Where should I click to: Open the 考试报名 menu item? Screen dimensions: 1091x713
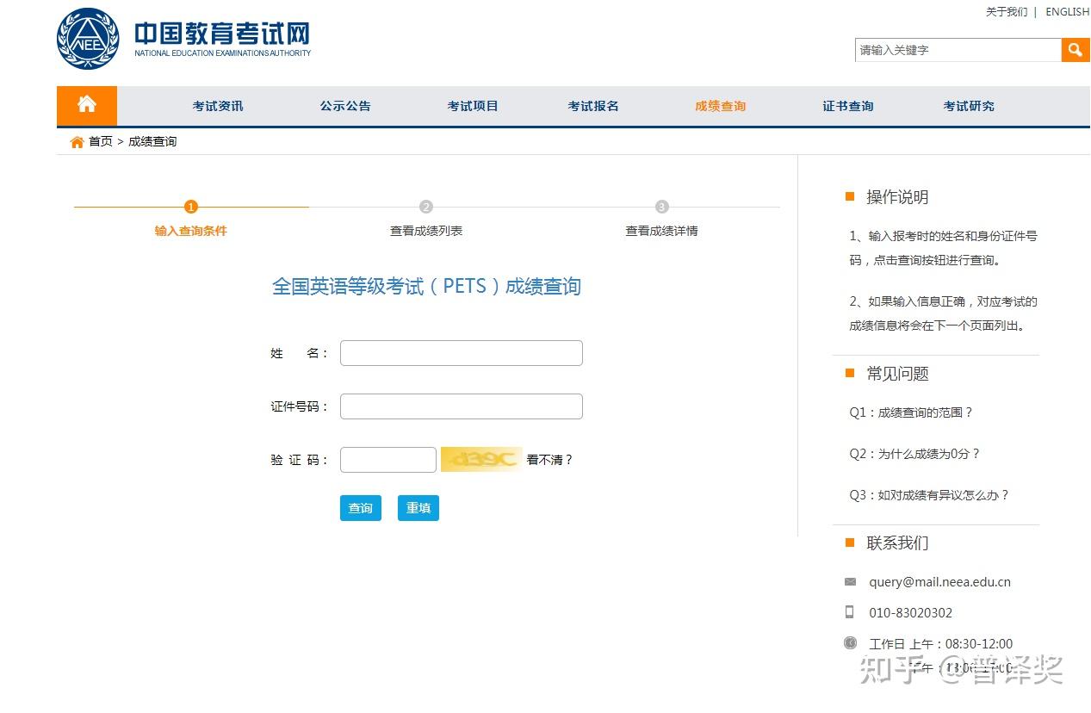point(593,106)
